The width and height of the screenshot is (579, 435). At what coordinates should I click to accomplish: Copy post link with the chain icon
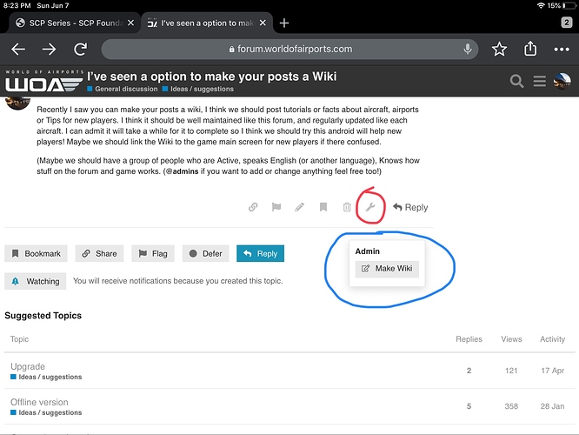click(x=253, y=207)
